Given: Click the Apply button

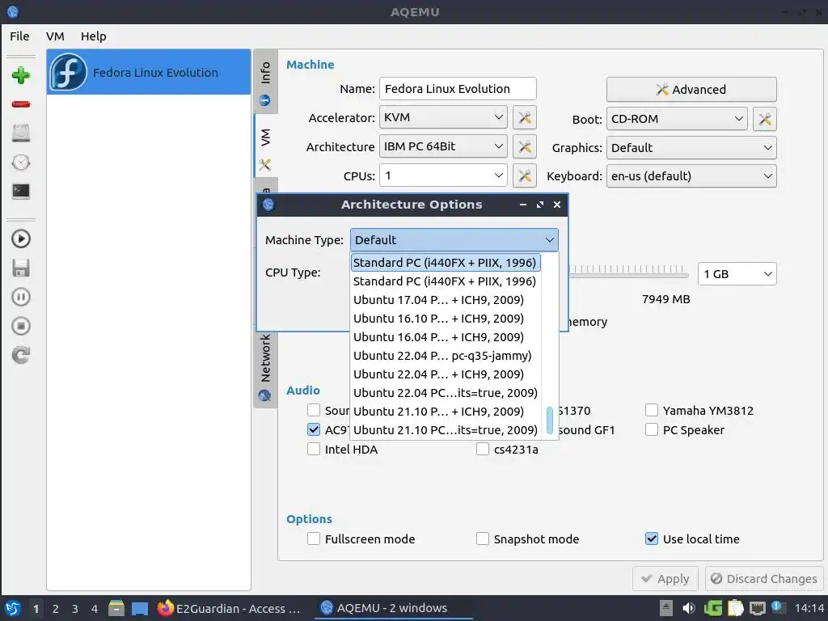Looking at the screenshot, I should click(x=665, y=579).
